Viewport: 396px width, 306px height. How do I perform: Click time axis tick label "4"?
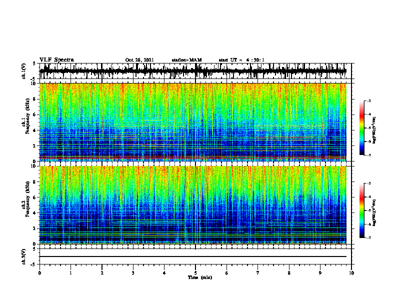pyautogui.click(x=164, y=273)
